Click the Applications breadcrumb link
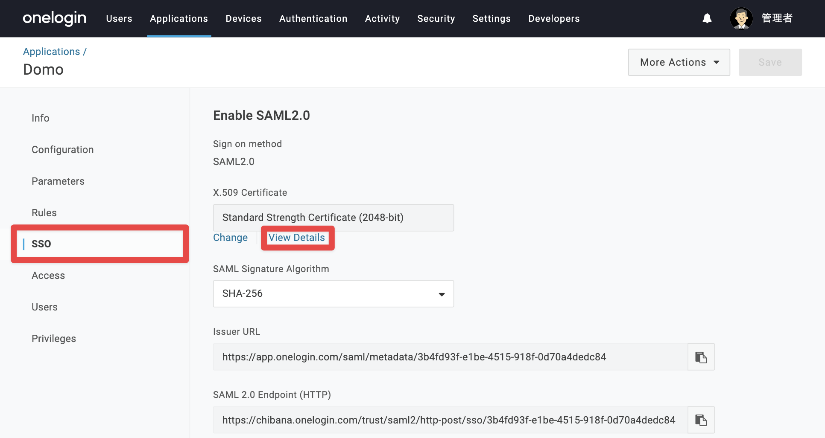The image size is (825, 438). pos(52,52)
